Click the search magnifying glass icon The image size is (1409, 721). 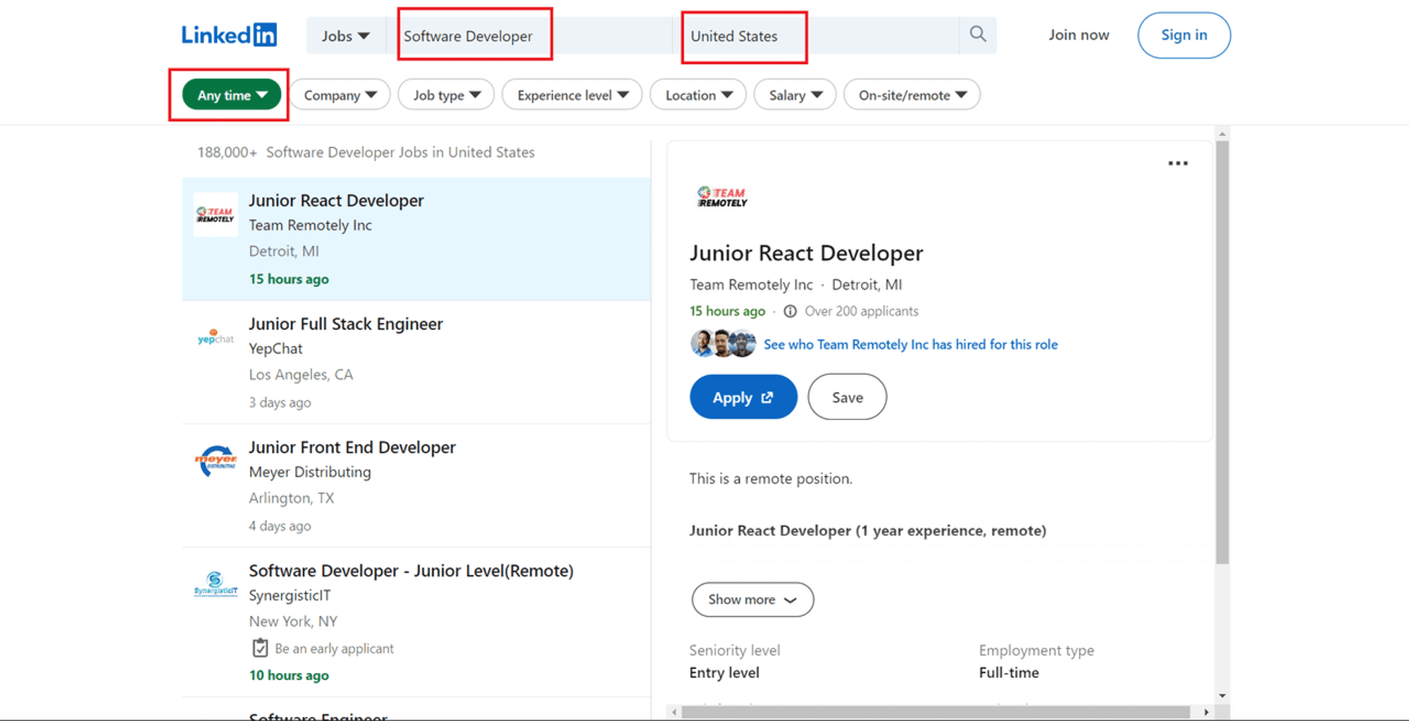977,34
